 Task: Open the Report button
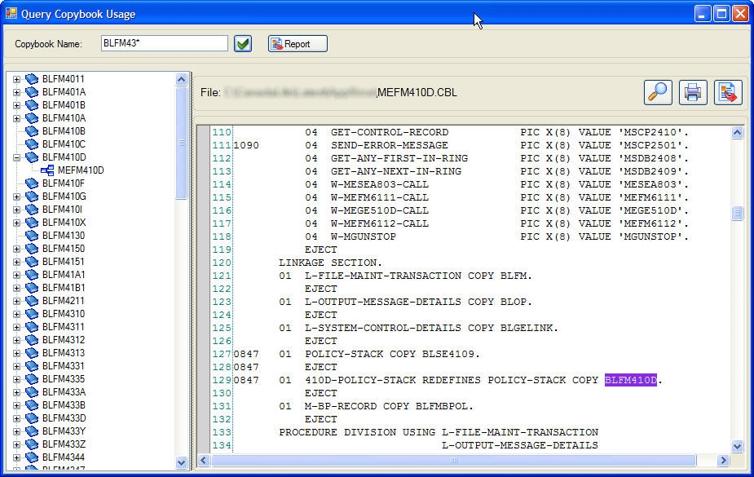tap(298, 44)
